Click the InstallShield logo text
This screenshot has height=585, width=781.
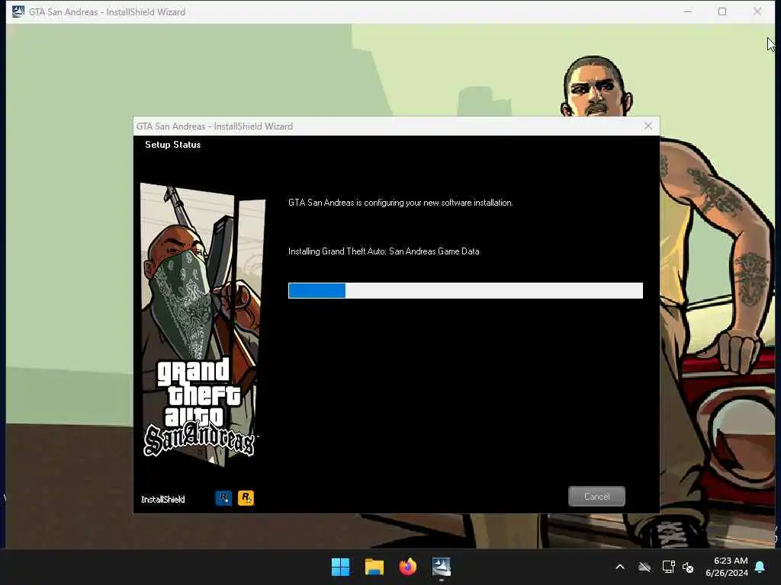click(x=163, y=499)
